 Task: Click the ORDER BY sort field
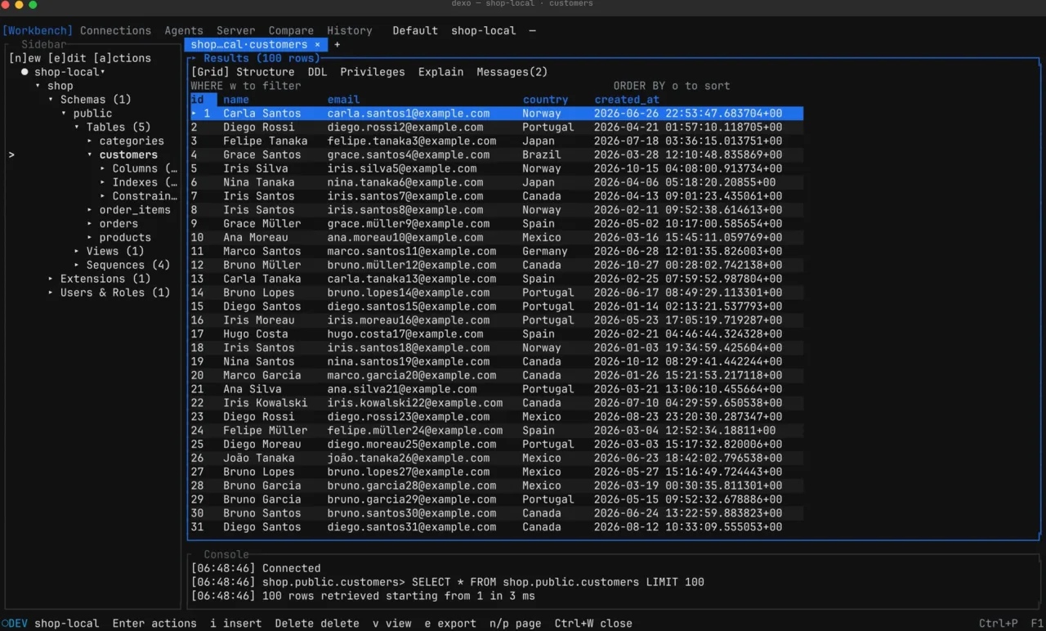[672, 86]
